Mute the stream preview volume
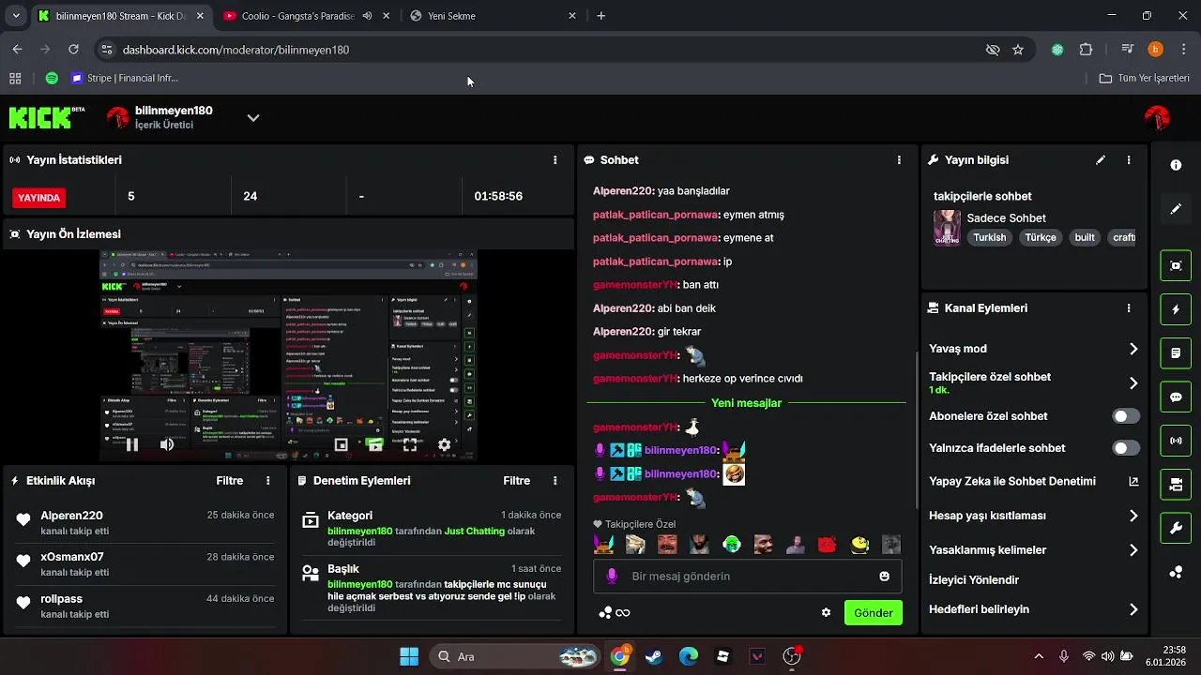Screen dimensions: 1201x675 (167, 445)
